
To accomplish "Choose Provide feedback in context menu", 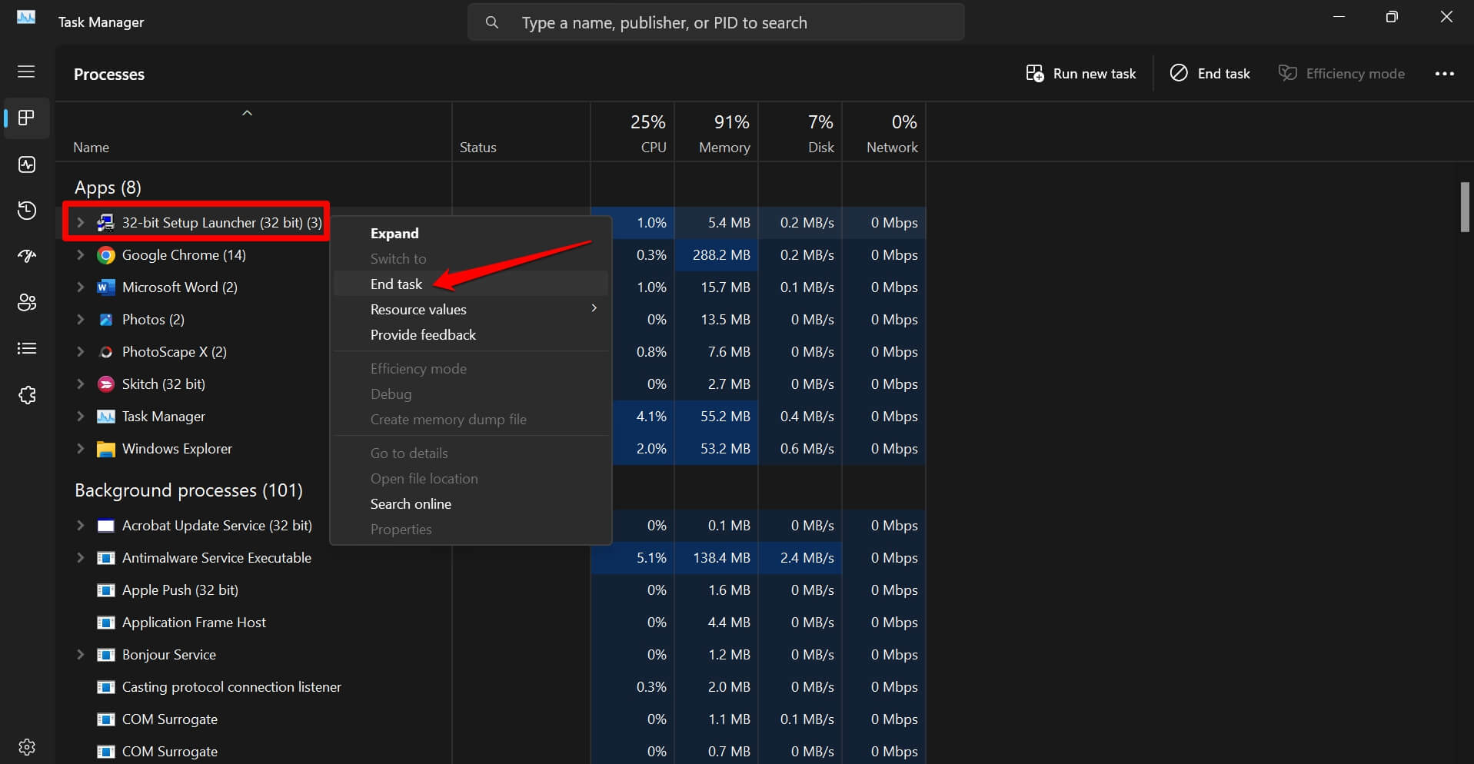I will click(471, 335).
